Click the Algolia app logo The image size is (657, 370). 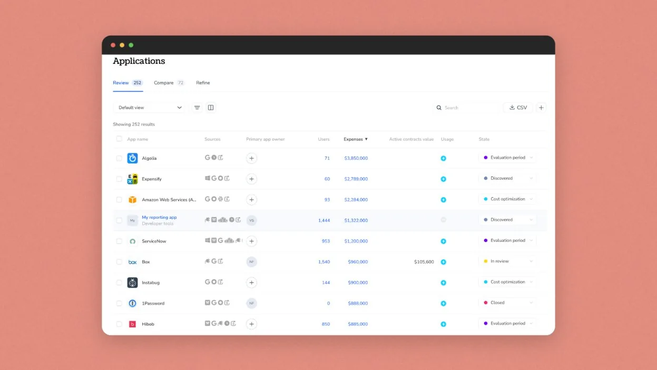tap(132, 158)
